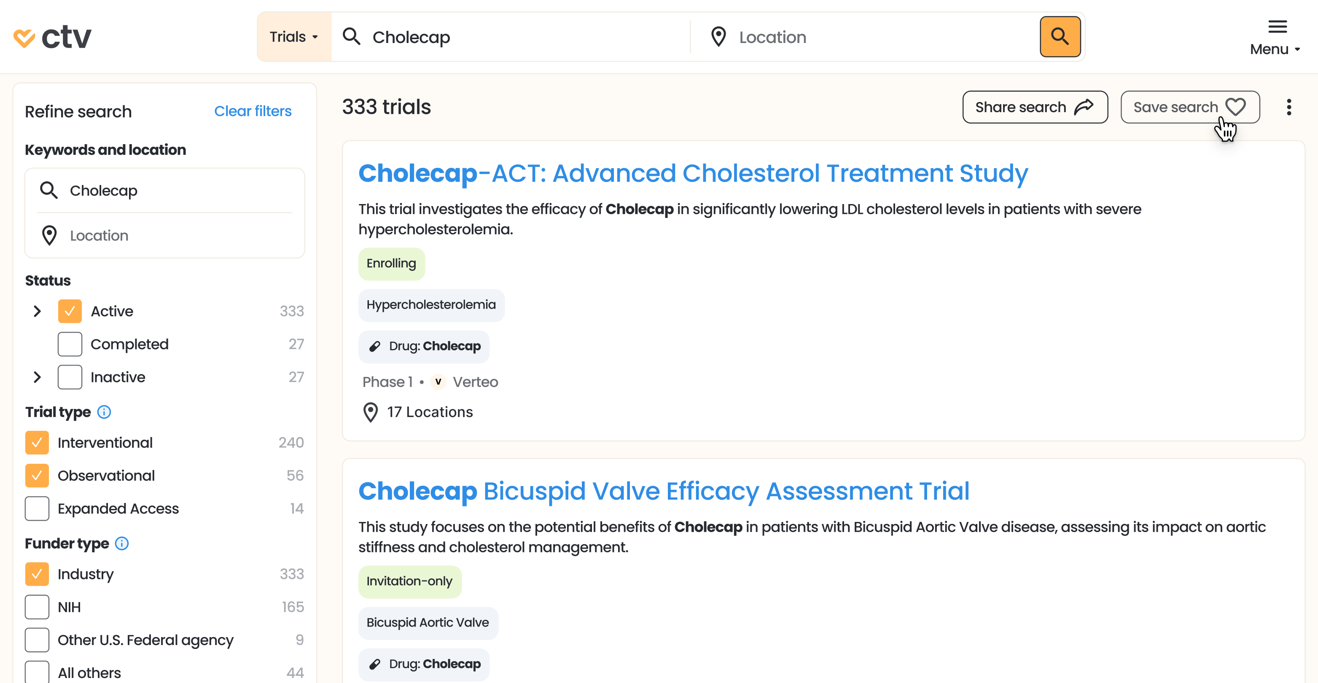
Task: Click the 17 Locations pin icon
Action: click(371, 412)
